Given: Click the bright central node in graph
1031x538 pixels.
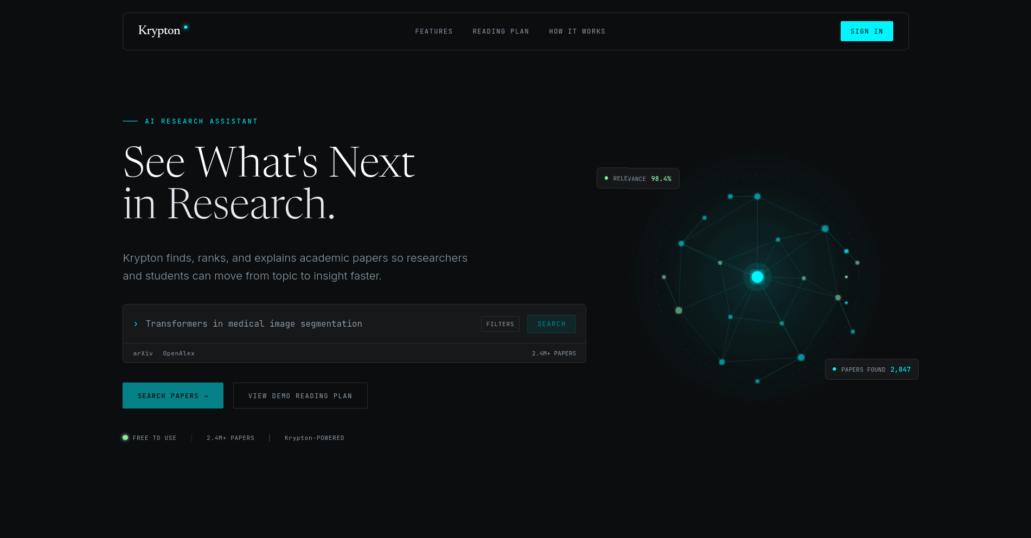Looking at the screenshot, I should pyautogui.click(x=757, y=277).
